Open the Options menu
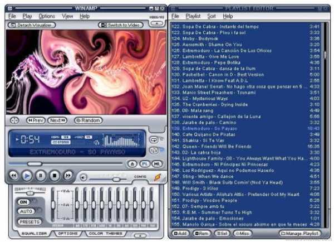334x242 pixels. (x=47, y=16)
